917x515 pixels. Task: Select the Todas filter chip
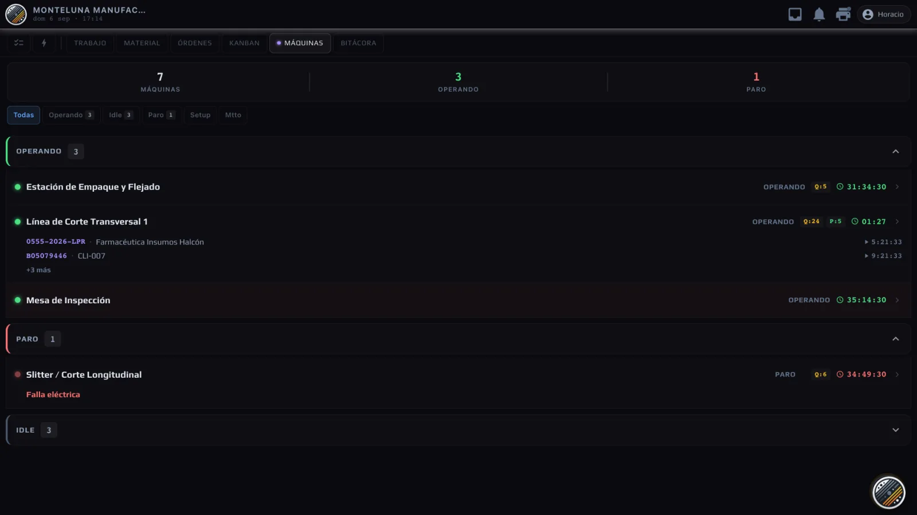pos(23,115)
